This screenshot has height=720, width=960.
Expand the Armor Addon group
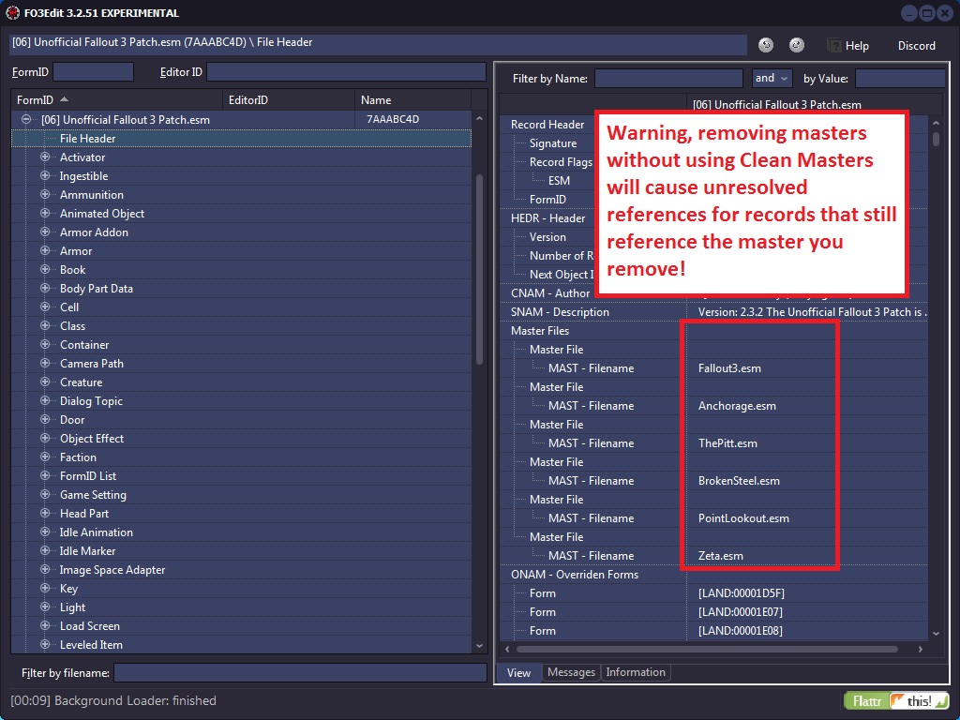45,232
